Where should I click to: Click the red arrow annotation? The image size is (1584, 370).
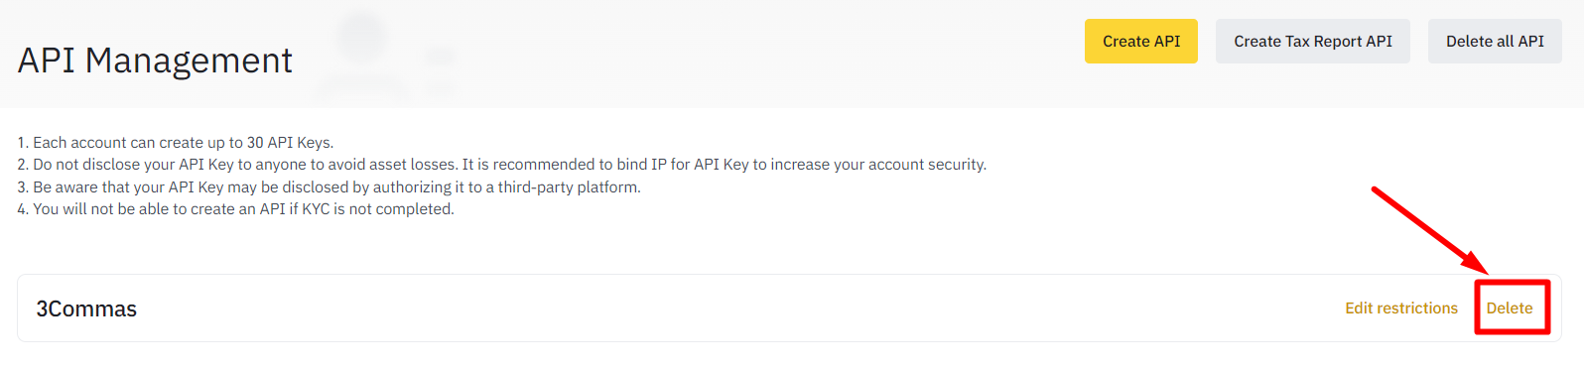tap(1429, 229)
